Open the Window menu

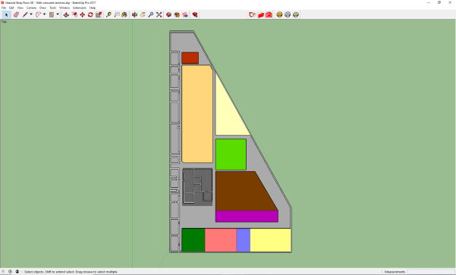[64, 8]
